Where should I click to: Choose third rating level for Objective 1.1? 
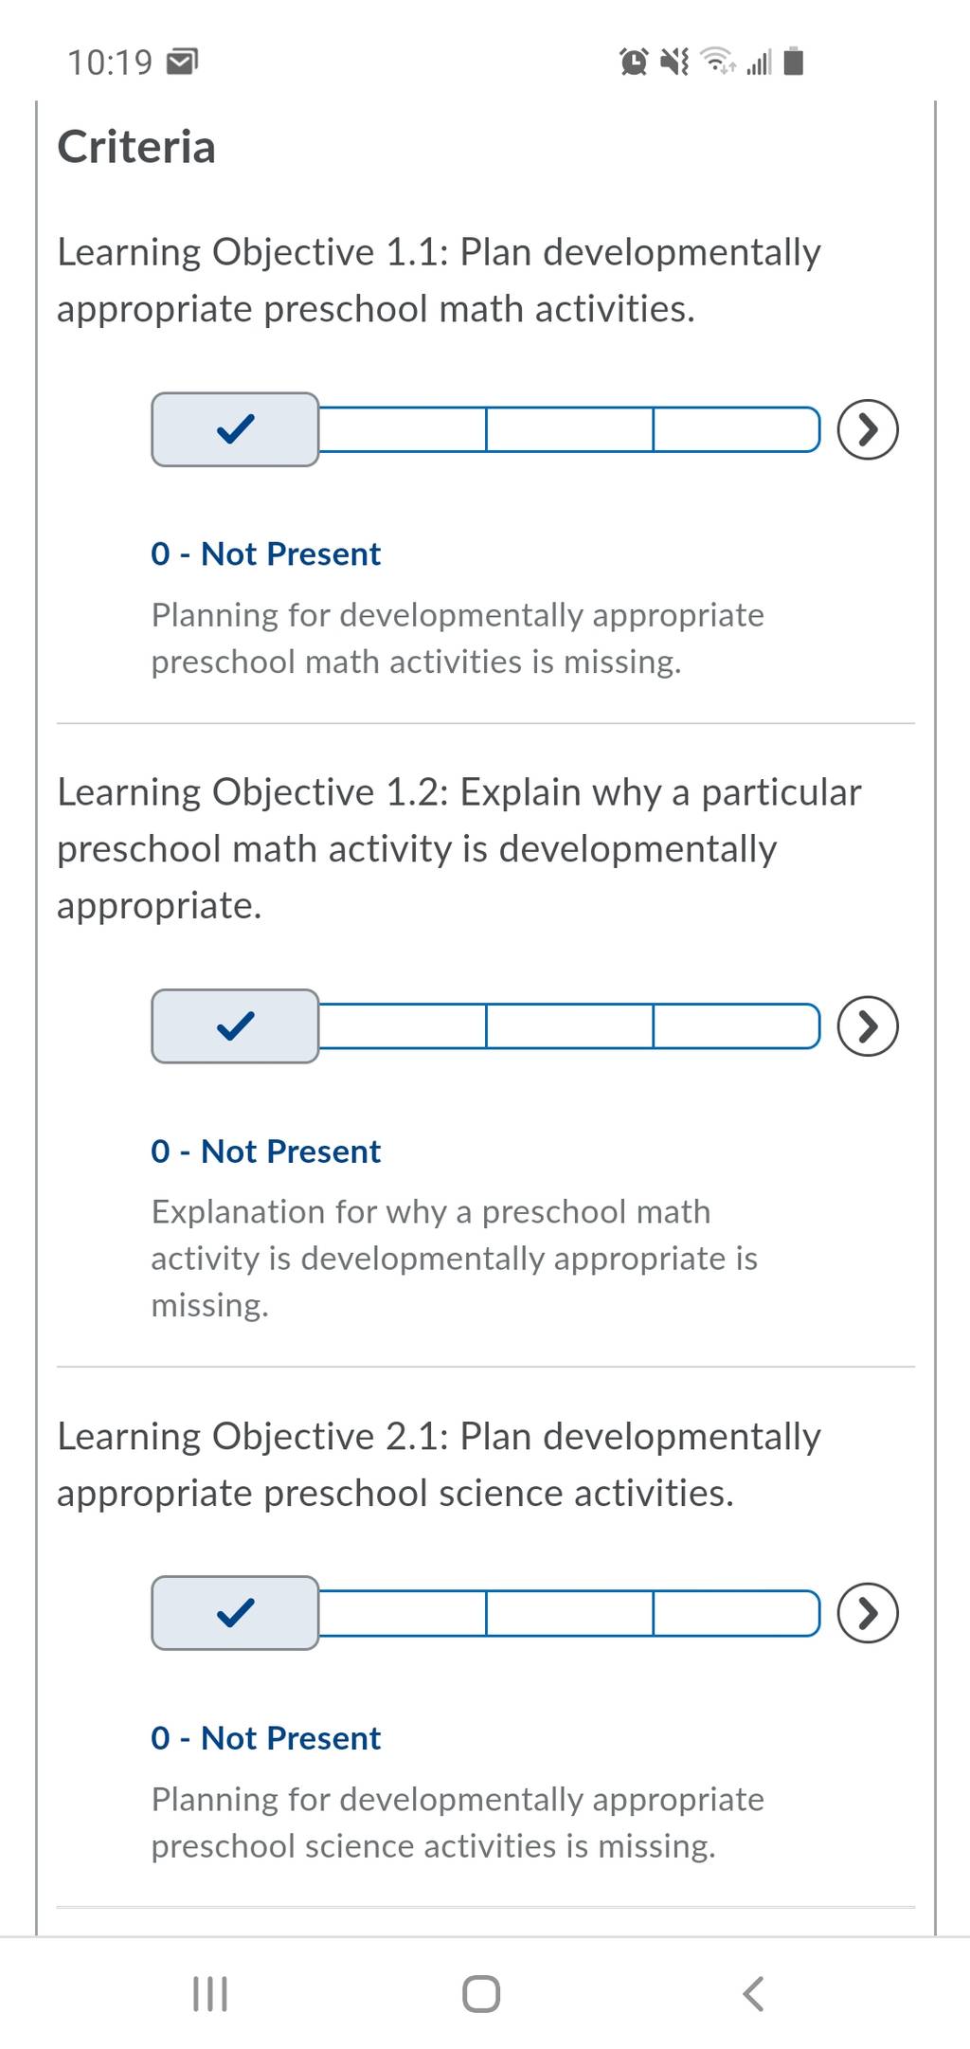(x=569, y=429)
